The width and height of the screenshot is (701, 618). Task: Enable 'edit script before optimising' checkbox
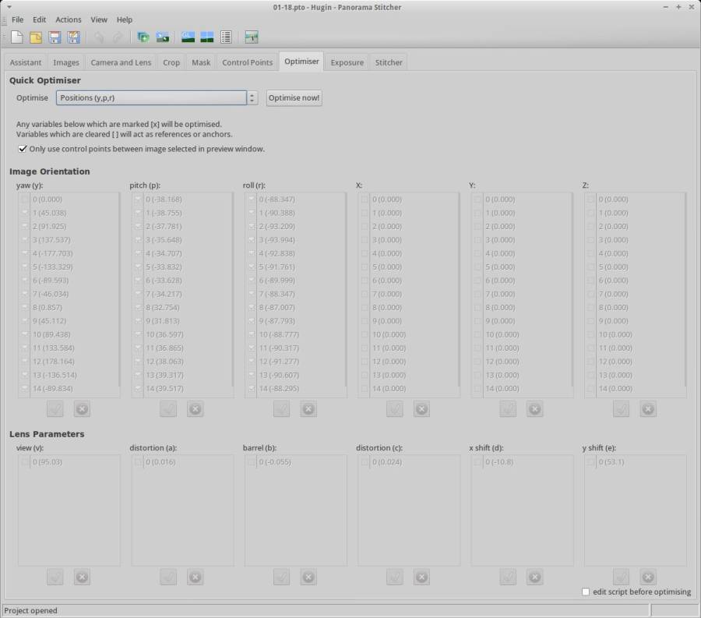pos(586,592)
